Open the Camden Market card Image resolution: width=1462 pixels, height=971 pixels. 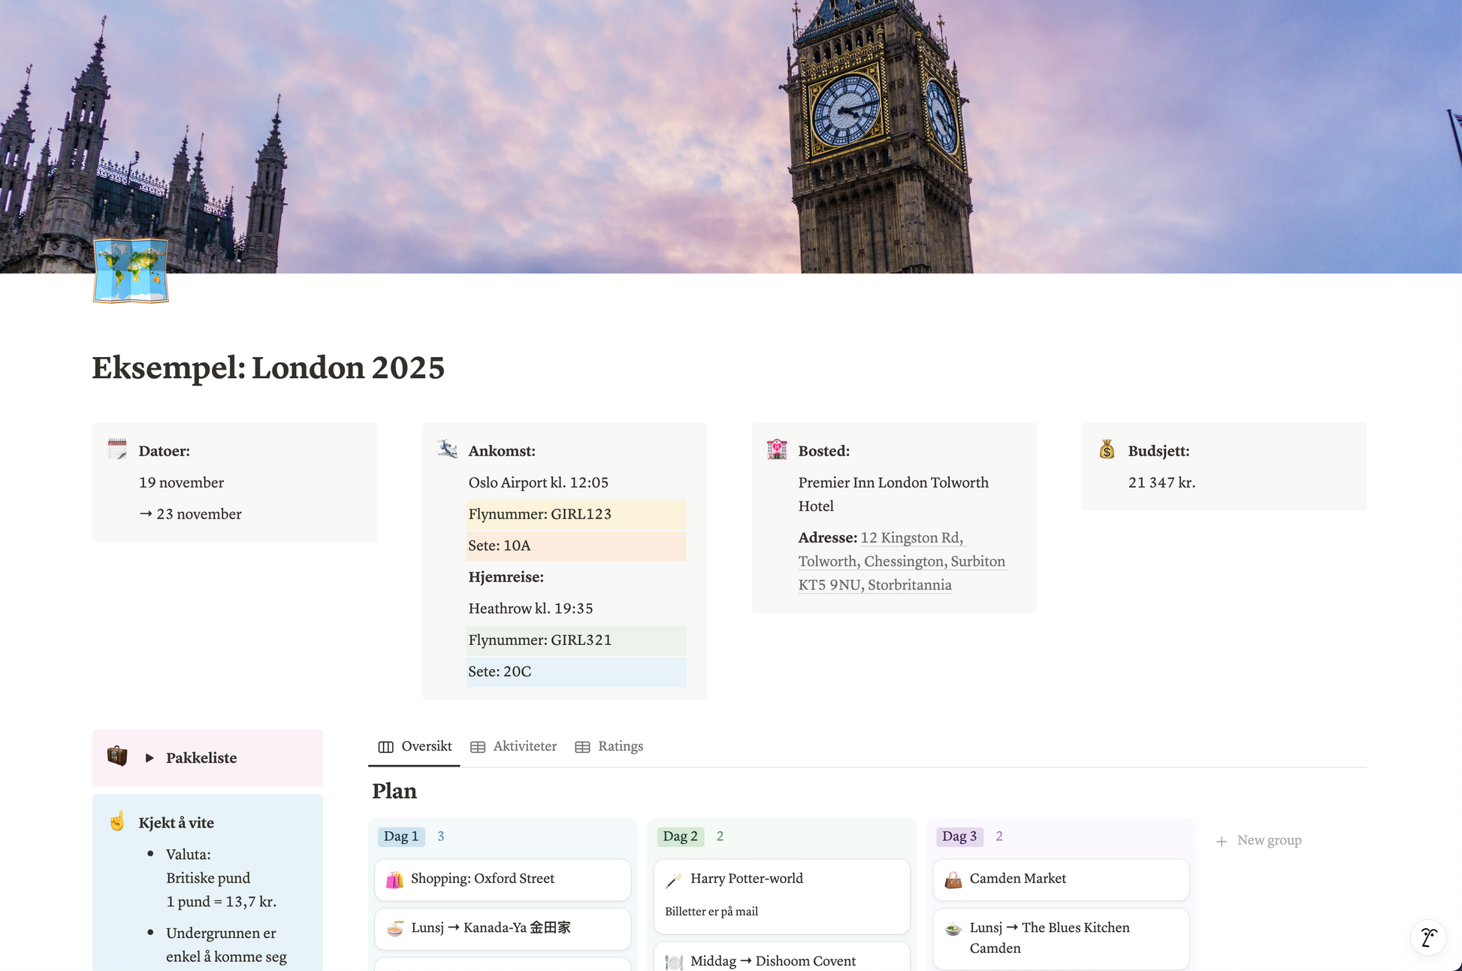(1017, 878)
